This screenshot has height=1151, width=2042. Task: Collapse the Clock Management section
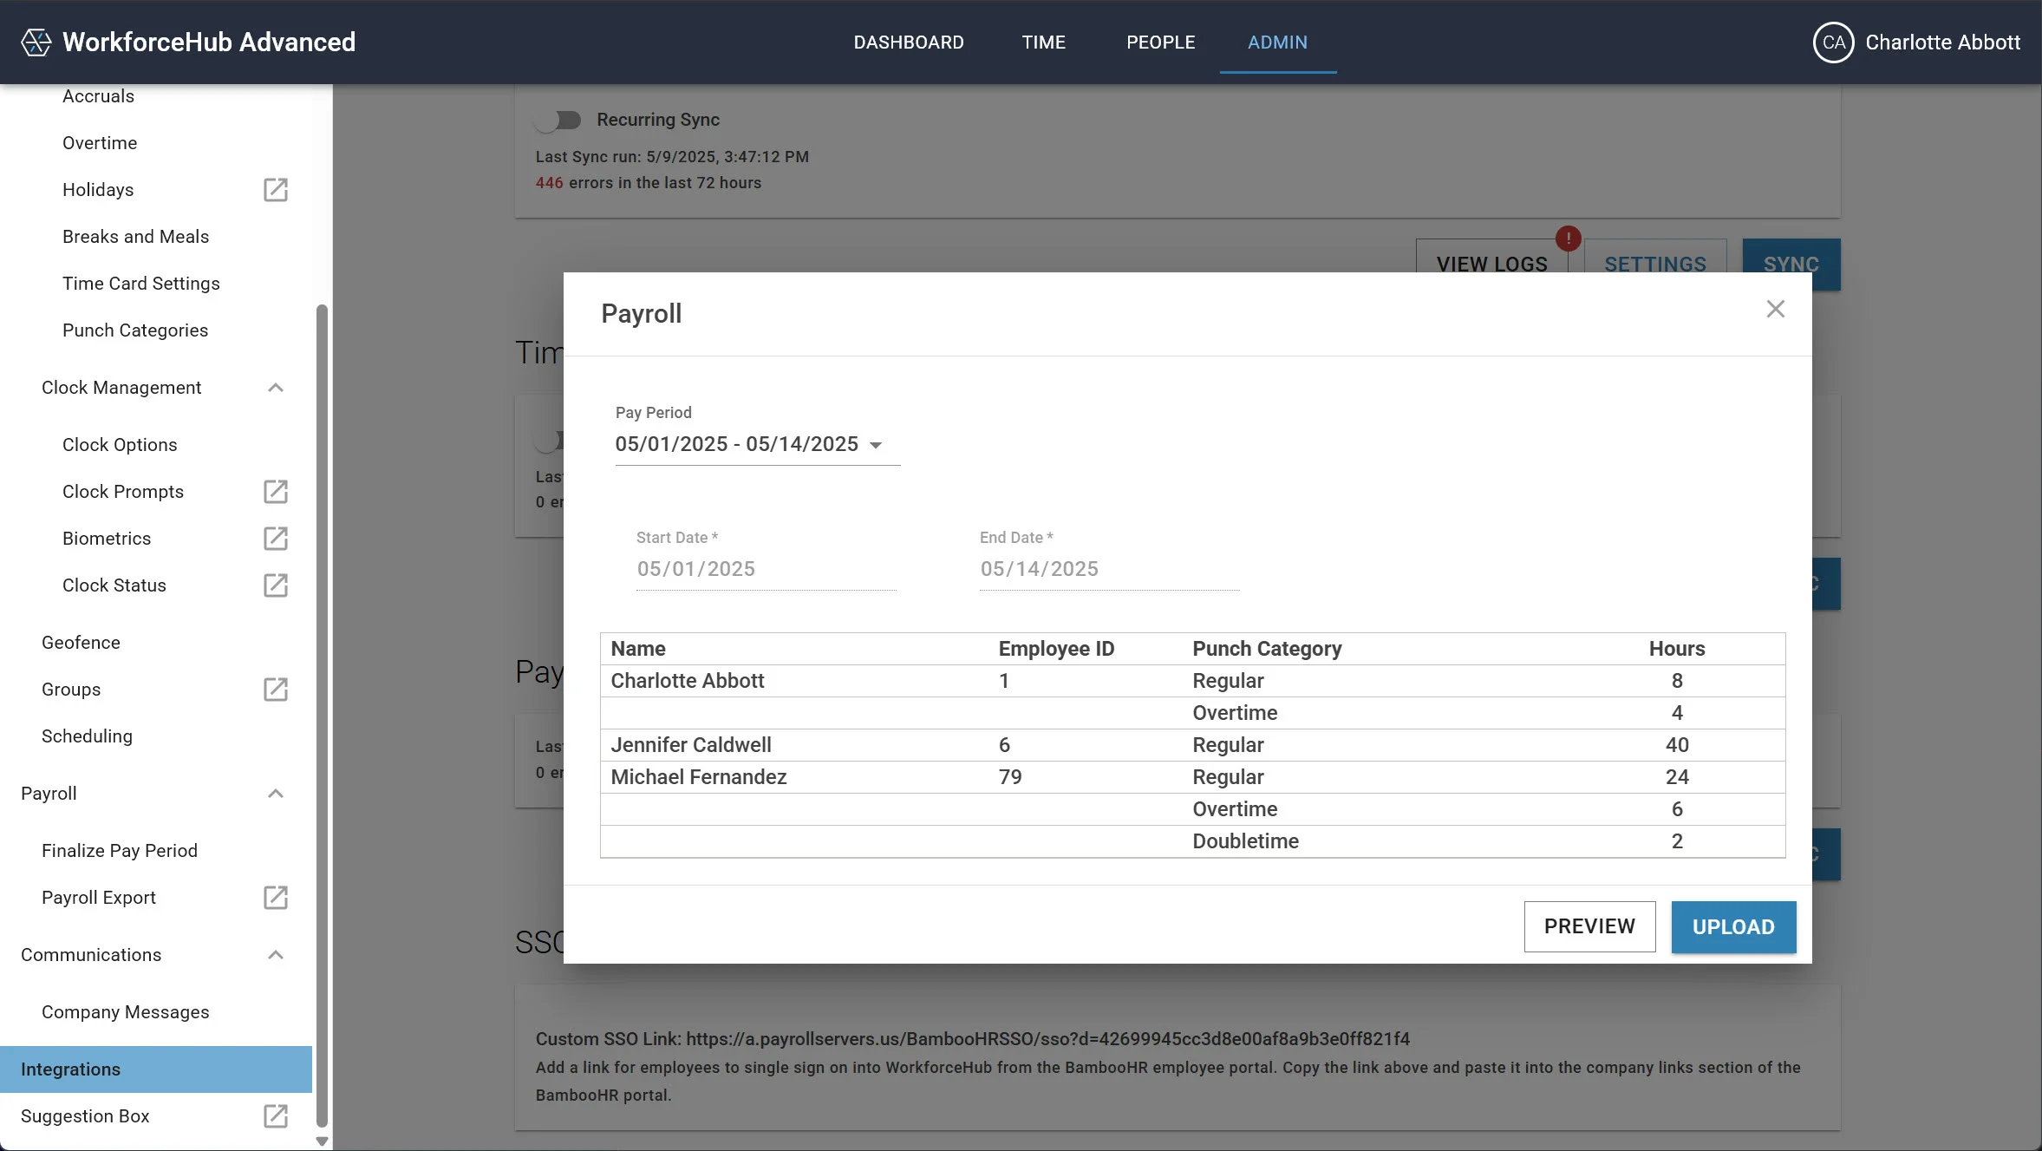[x=276, y=388]
